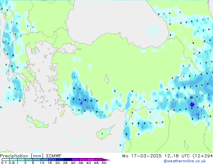Pick the 15–20 mm blue legend swatch

click(52, 160)
